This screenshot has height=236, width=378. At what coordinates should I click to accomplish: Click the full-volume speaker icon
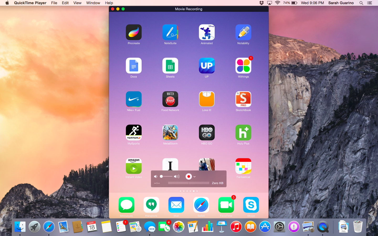177,176
